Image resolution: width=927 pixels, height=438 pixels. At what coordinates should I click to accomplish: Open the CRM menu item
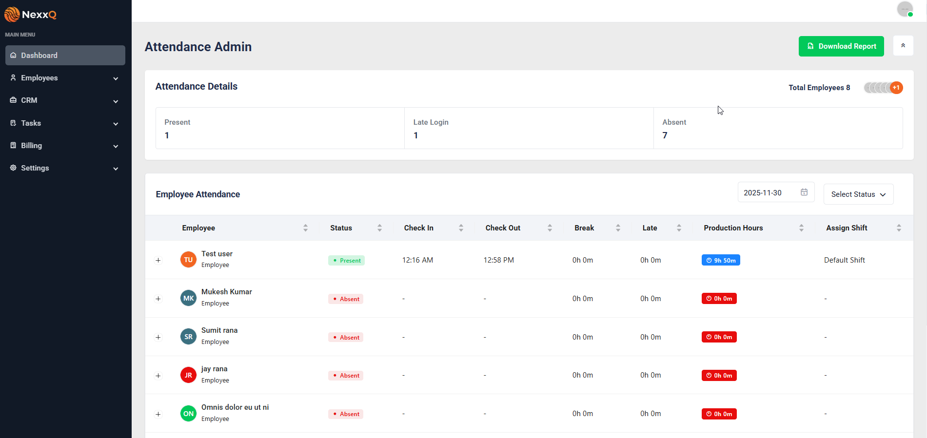tap(65, 100)
